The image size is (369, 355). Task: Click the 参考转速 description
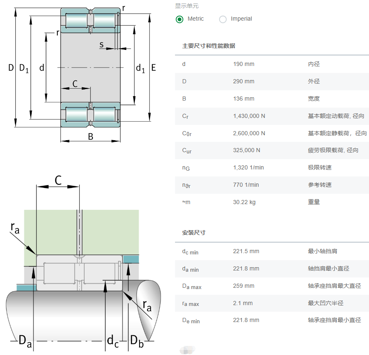point(319,185)
